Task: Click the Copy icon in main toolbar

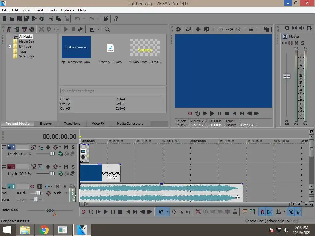Action: [59, 19]
